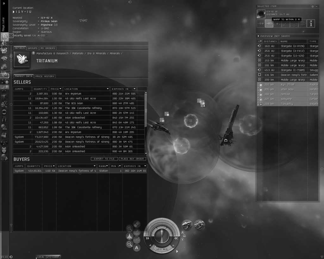This screenshot has height=259, width=324.
Task: Click Approach icon in Selected Item panel
Action: point(261,23)
